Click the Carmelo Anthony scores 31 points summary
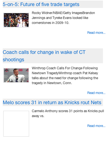This screenshot has width=112, height=141. click(x=68, y=114)
